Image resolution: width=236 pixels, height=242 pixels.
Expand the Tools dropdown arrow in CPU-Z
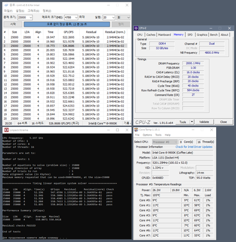[192, 122]
